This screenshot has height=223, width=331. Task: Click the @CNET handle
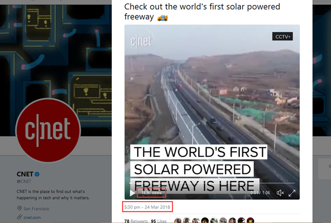point(24,181)
